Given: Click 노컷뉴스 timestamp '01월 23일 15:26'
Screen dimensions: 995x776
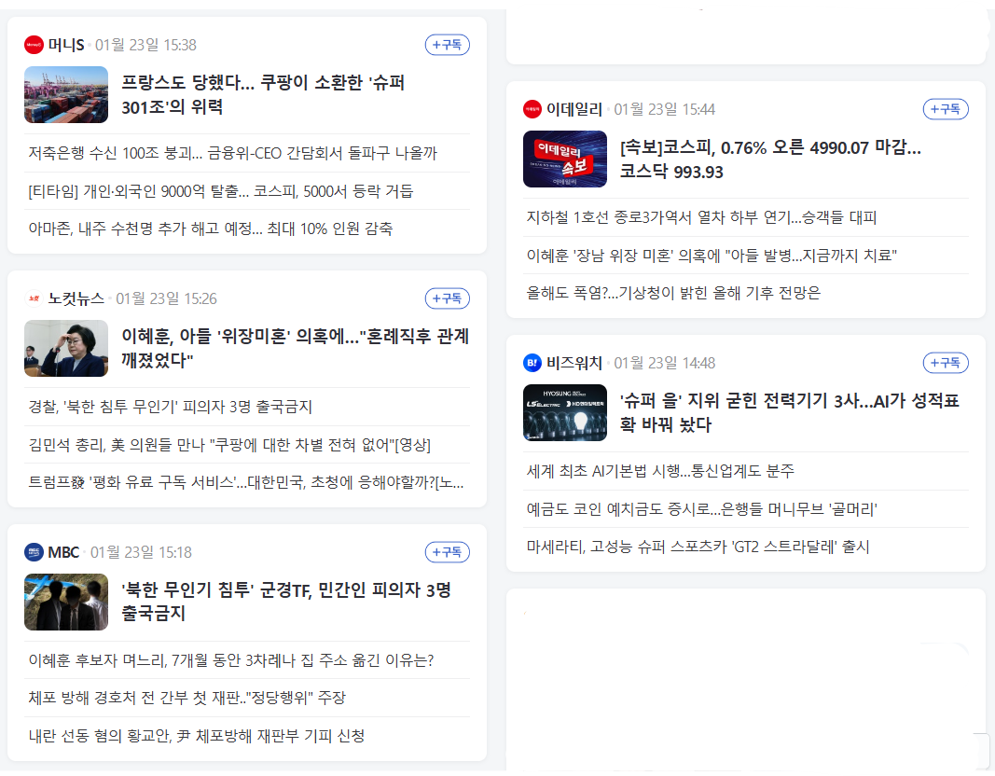Looking at the screenshot, I should 166,298.
